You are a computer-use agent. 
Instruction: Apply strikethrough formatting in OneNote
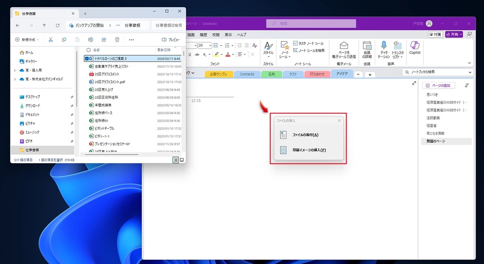[197, 54]
